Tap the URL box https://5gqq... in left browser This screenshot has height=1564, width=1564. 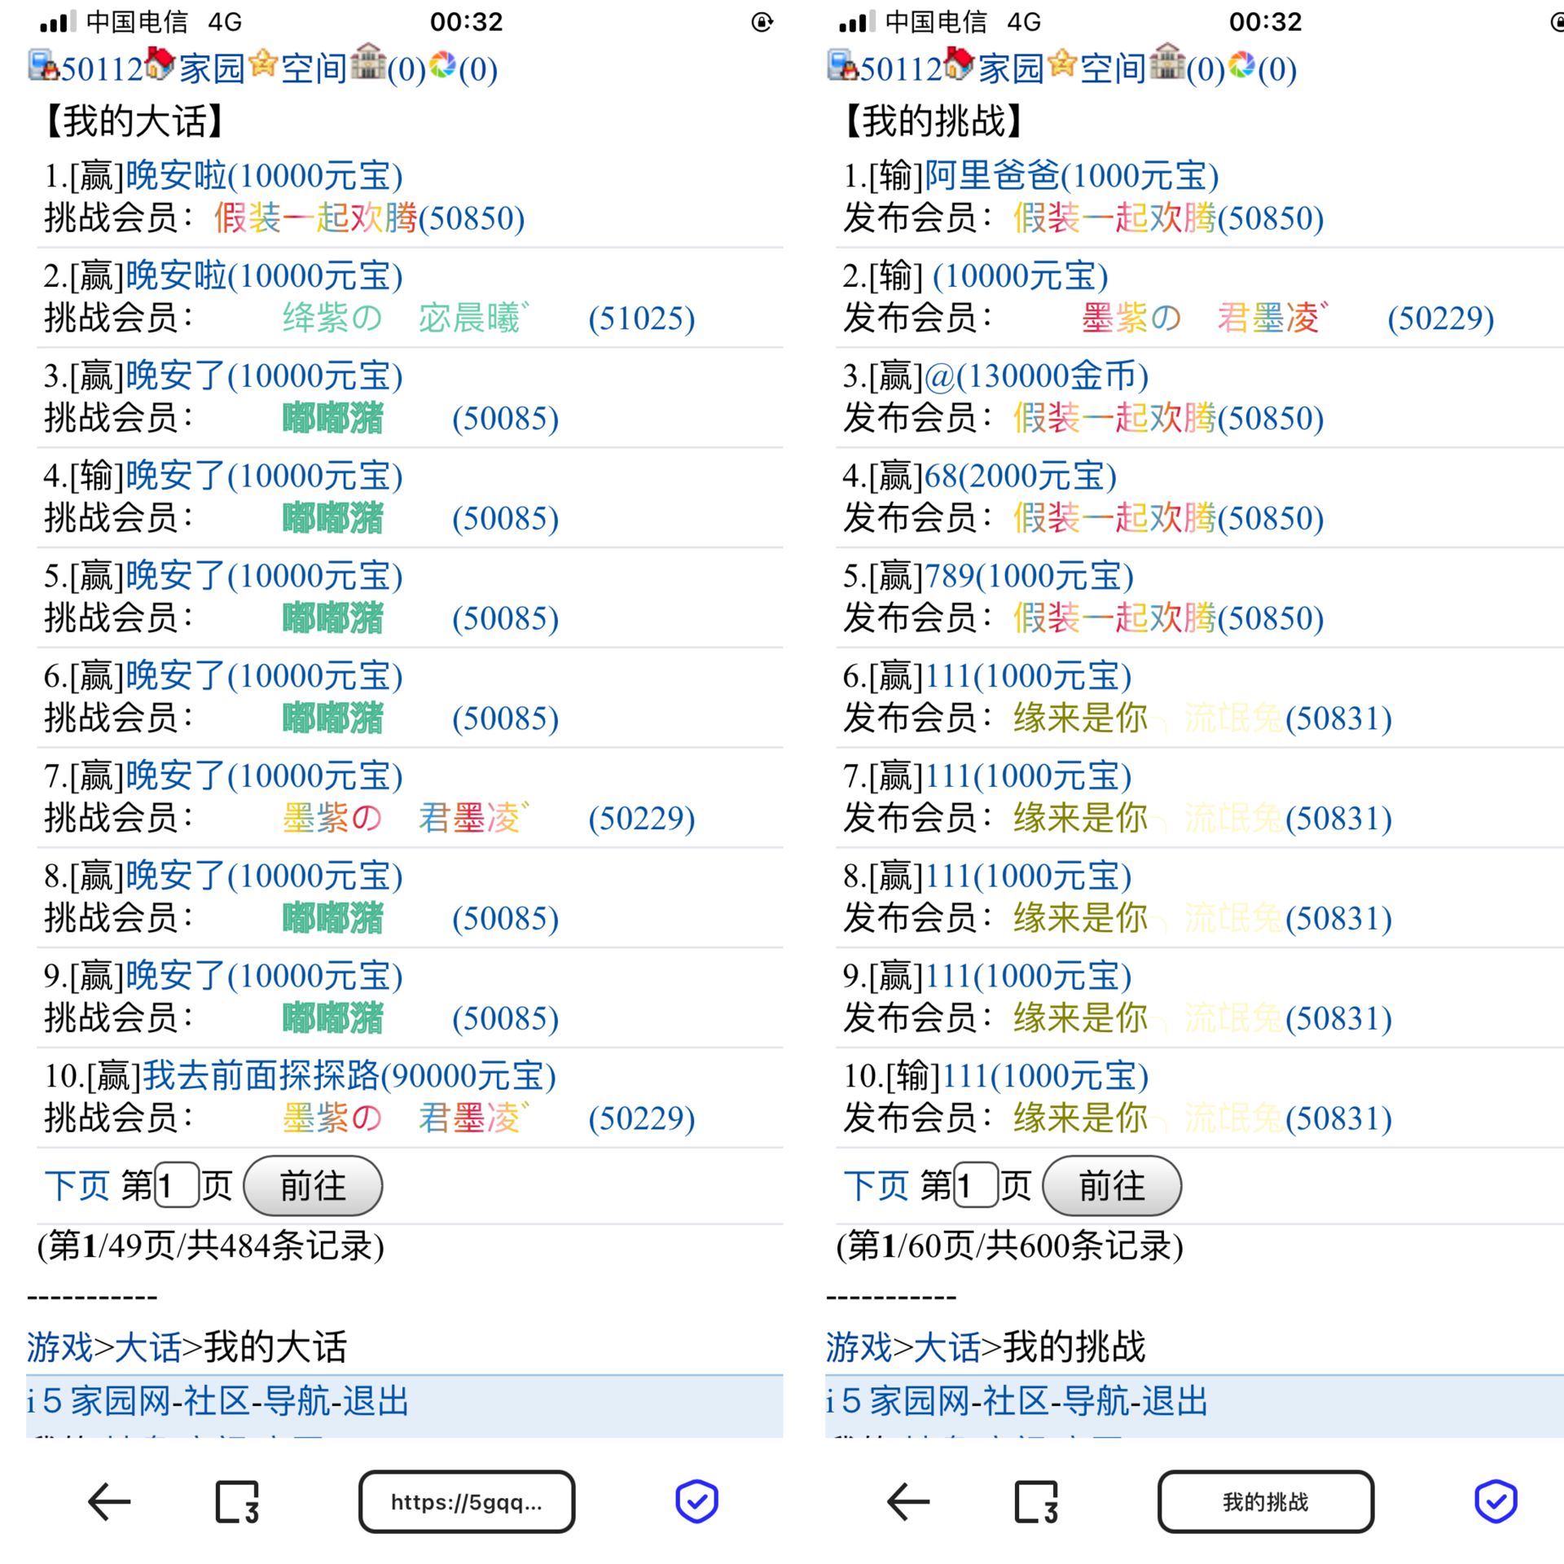467,1501
